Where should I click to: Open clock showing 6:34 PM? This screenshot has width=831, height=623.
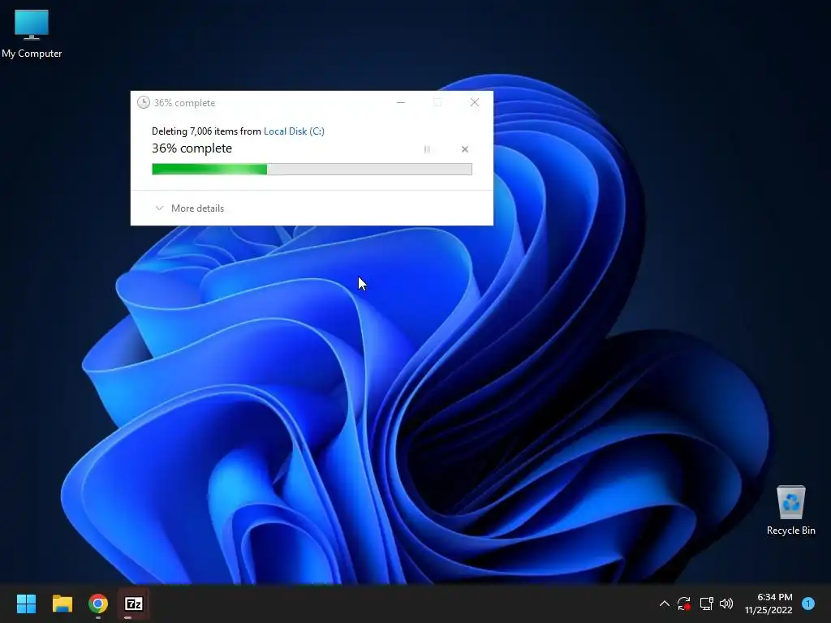769,604
